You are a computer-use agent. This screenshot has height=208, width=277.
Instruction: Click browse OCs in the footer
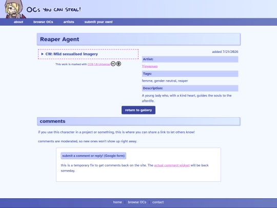137,202
